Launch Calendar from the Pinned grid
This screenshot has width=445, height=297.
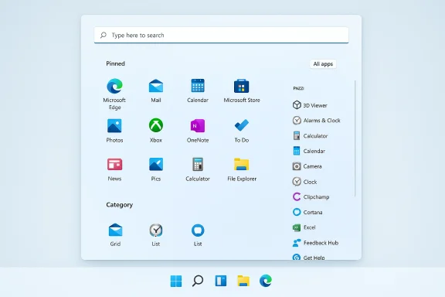(198, 90)
